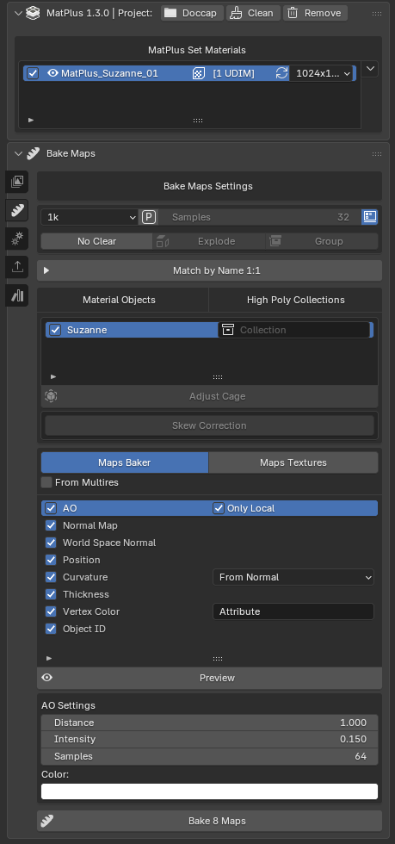Open the white AO color swatch

coord(209,791)
